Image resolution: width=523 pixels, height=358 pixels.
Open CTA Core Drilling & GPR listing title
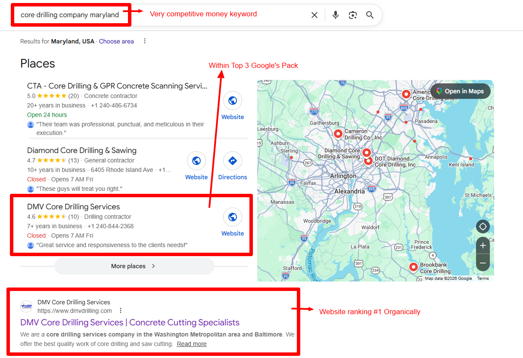pos(117,86)
